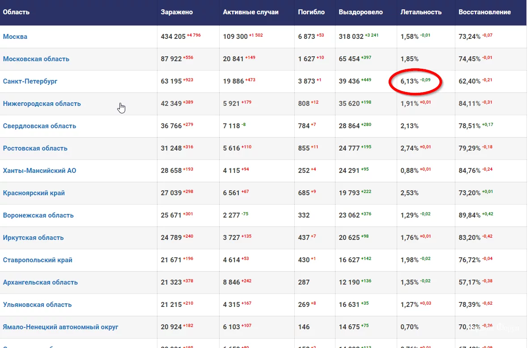Sort table by Заражено column header
This screenshot has height=348, width=530.
pyautogui.click(x=177, y=12)
